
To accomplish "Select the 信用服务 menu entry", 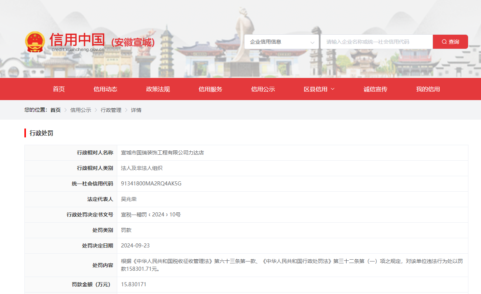I will click(x=210, y=89).
